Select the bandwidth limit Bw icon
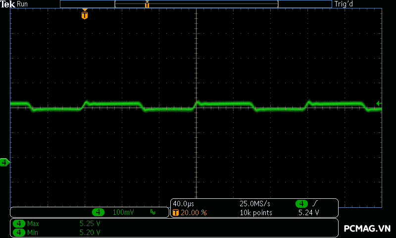 click(152, 212)
